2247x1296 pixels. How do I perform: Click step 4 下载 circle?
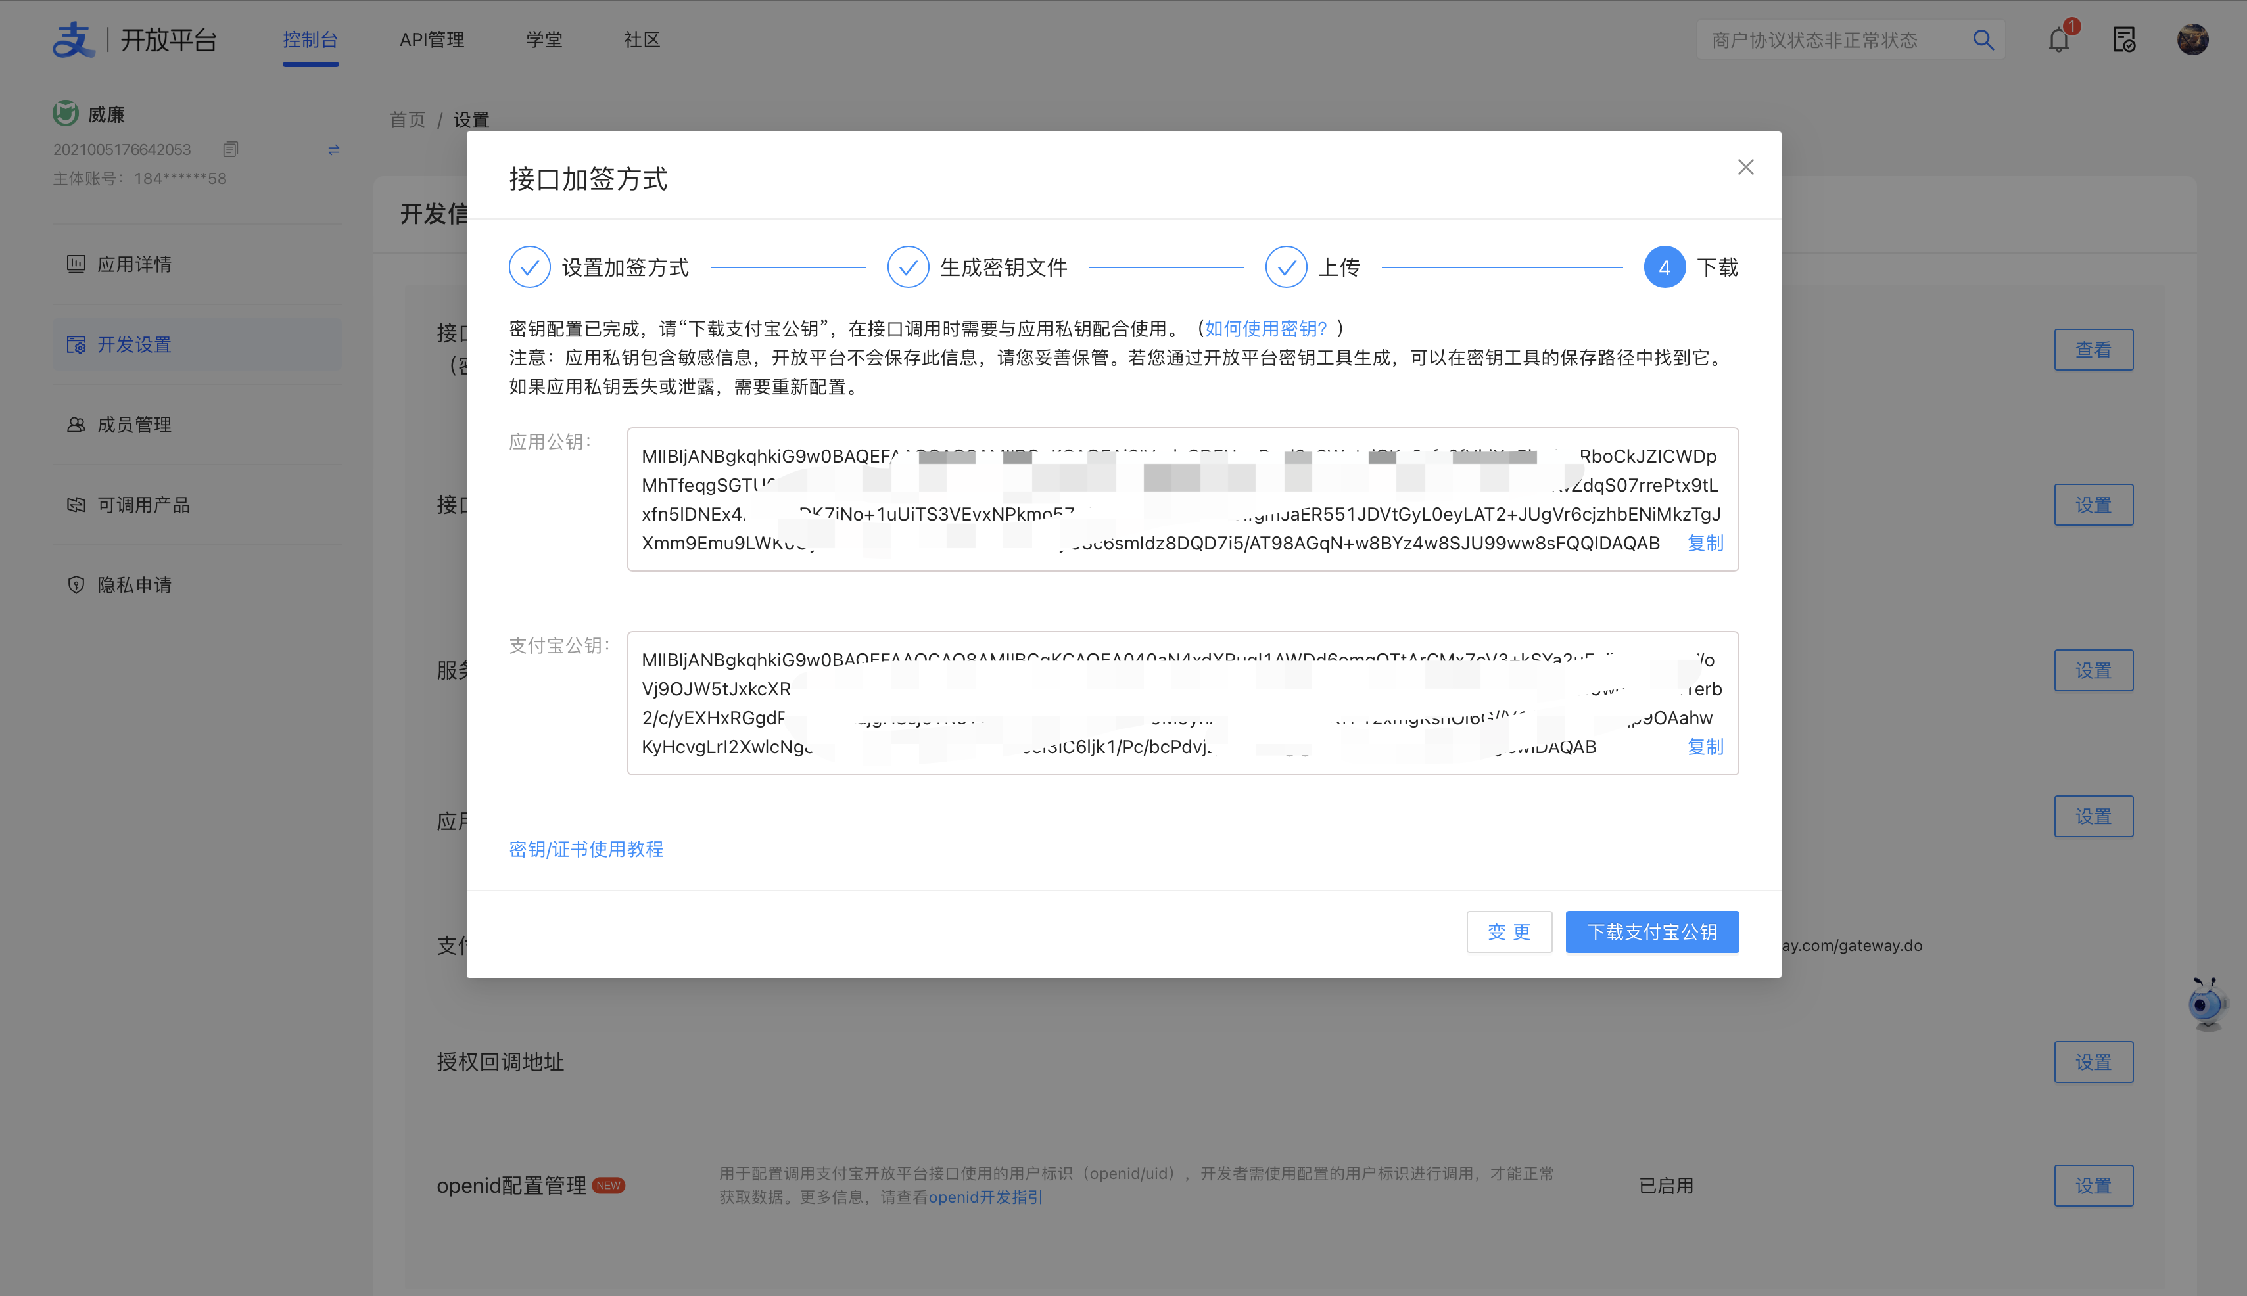(1665, 267)
